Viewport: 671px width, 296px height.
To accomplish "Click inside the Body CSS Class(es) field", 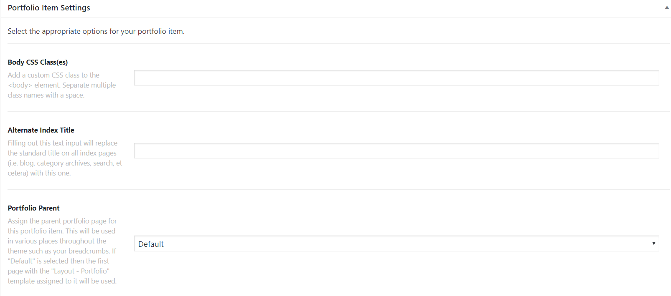I will pos(396,78).
